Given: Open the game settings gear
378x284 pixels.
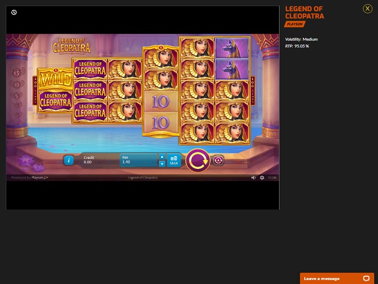Looking at the screenshot, I should tap(262, 178).
